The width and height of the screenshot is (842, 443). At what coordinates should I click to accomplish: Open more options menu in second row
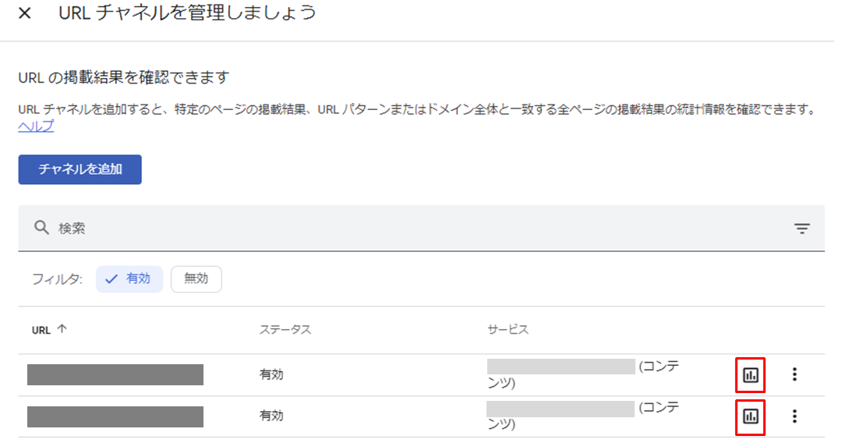click(794, 416)
